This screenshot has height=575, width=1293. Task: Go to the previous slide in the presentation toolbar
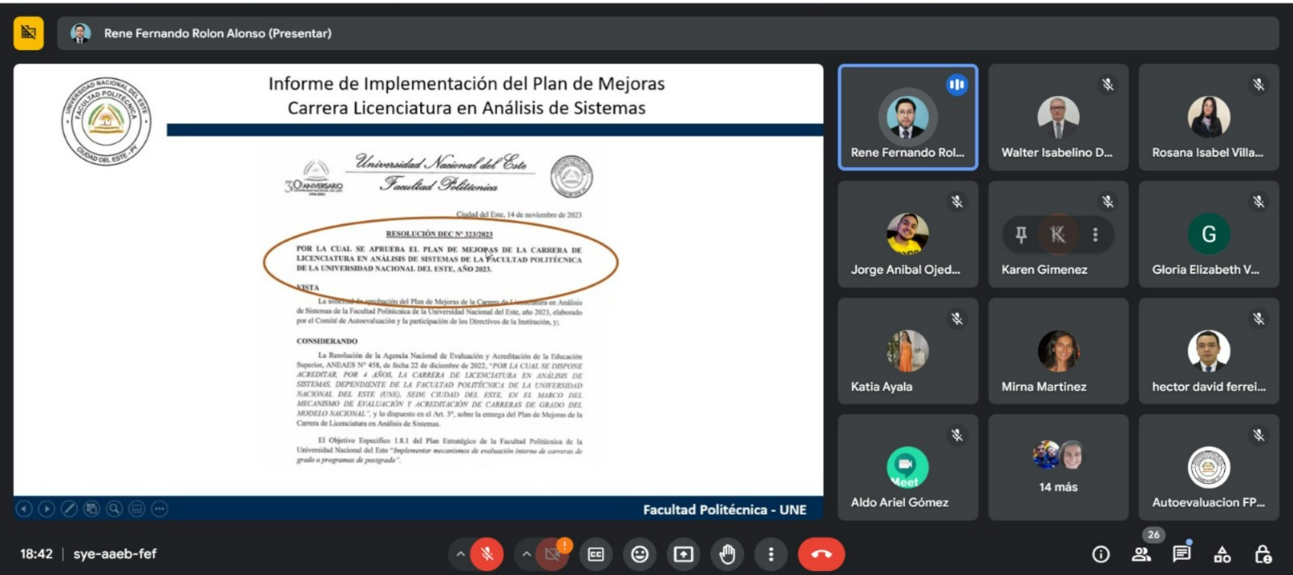click(x=24, y=509)
